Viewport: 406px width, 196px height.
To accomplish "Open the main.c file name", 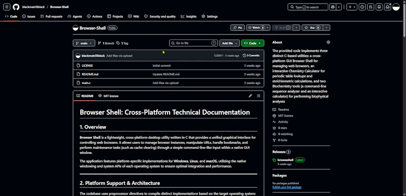I will (x=86, y=83).
